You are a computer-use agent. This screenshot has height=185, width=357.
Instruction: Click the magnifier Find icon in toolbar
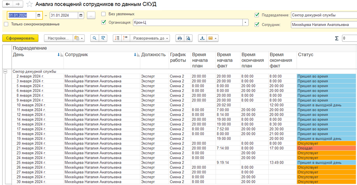point(95,38)
